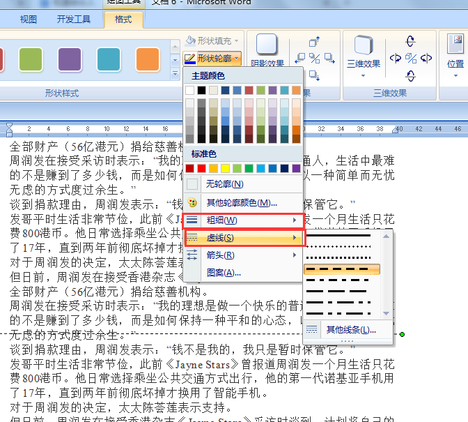Open the 粗细(W) weight submenu

[x=244, y=220]
